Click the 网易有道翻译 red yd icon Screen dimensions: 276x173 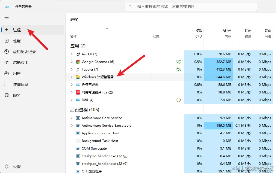(78, 92)
